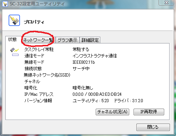Click the 接続状態 label
The width and height of the screenshot is (176, 136).
point(33,69)
